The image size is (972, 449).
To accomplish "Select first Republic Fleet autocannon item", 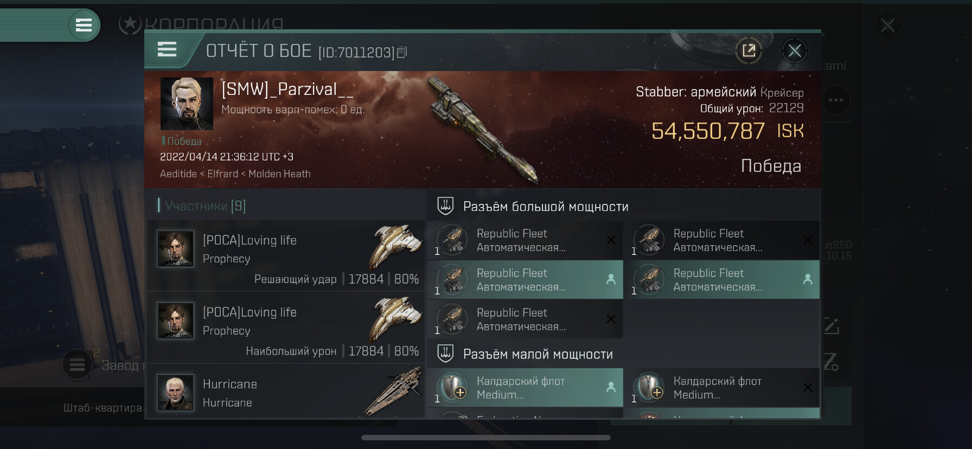I will click(525, 240).
